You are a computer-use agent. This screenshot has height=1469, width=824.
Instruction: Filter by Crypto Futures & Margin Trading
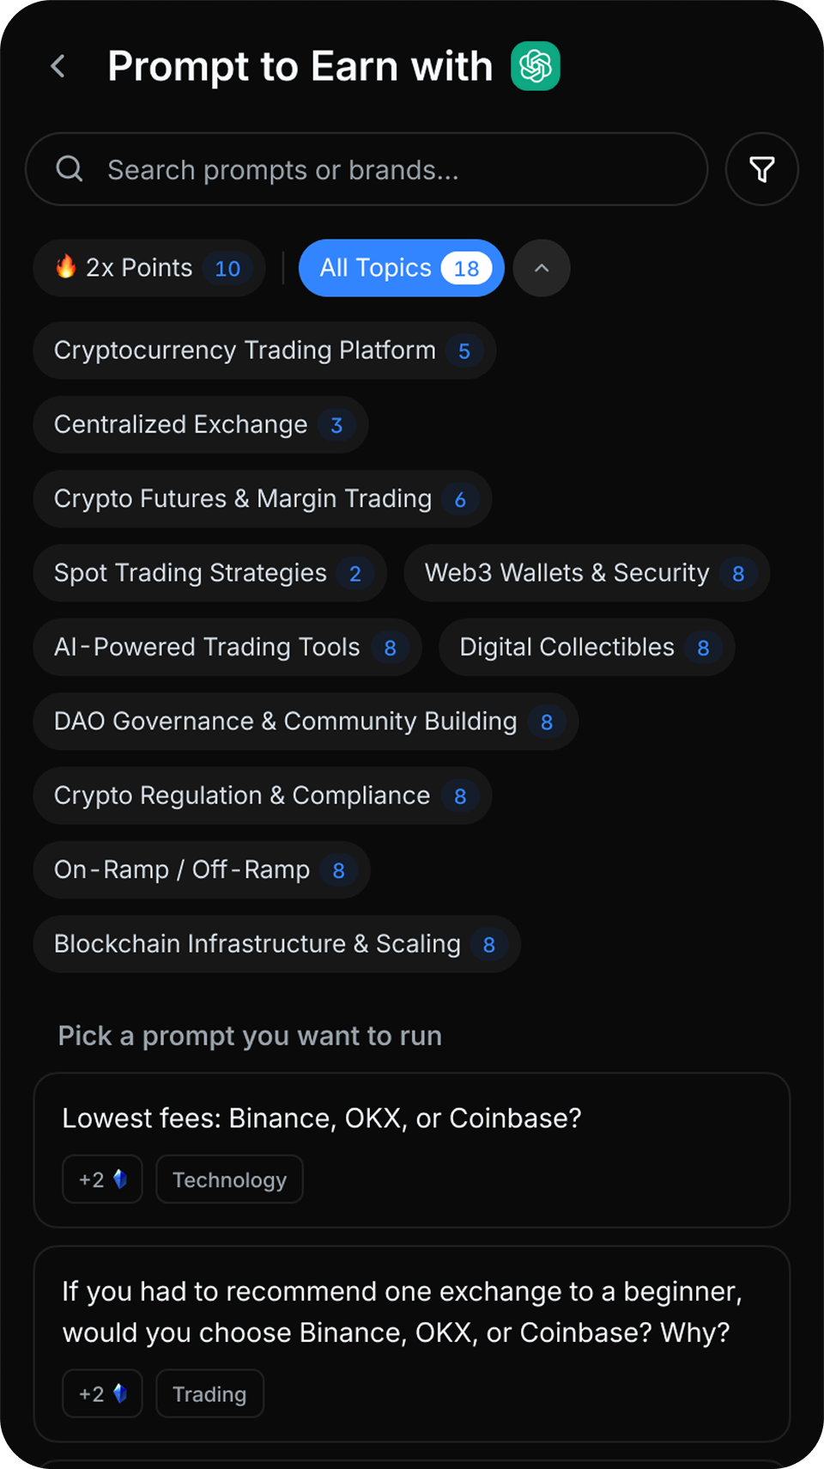[x=262, y=499]
